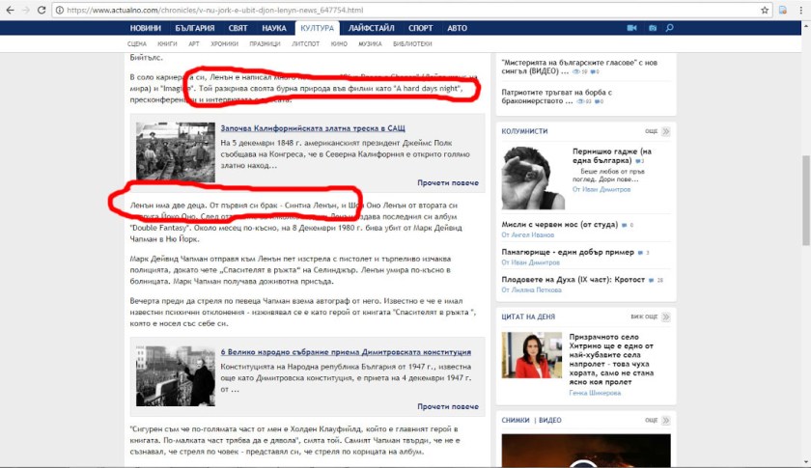The image size is (811, 468).
Task: Expand Цитат на деня via 'виж още' arrow
Action: (665, 317)
